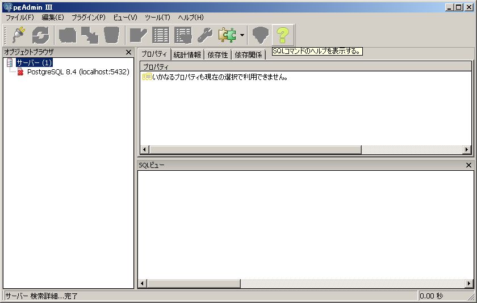Click the create new object icon
This screenshot has height=303, width=477.
click(90, 35)
